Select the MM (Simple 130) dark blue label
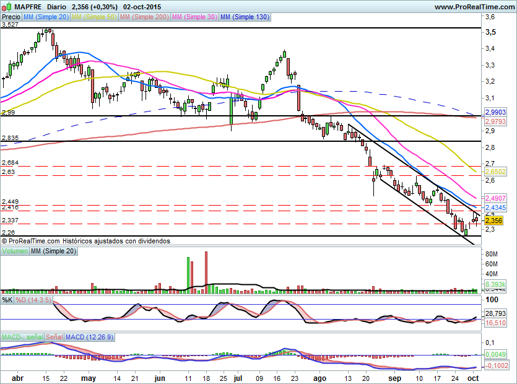Image resolution: width=517 pixels, height=384 pixels. [245, 17]
